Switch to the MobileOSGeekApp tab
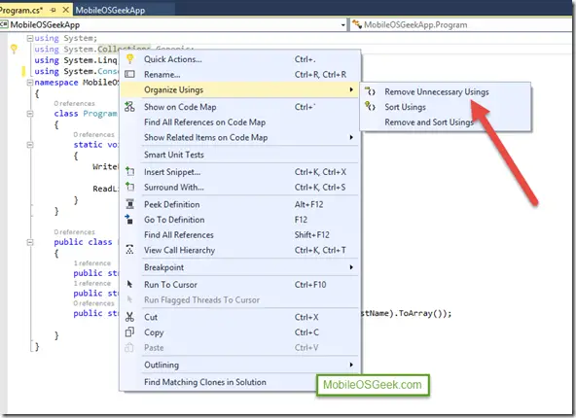 click(110, 11)
